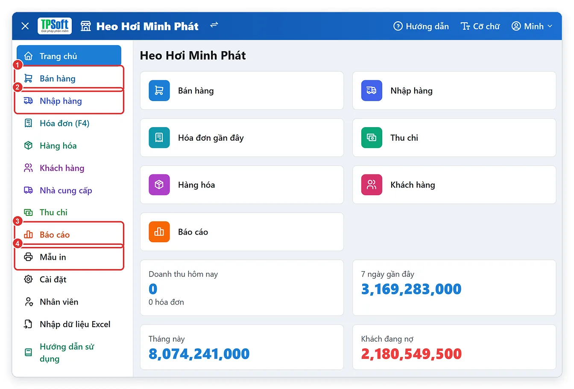This screenshot has width=574, height=389.
Task: Open the Khách hàng dashboard card
Action: (454, 185)
